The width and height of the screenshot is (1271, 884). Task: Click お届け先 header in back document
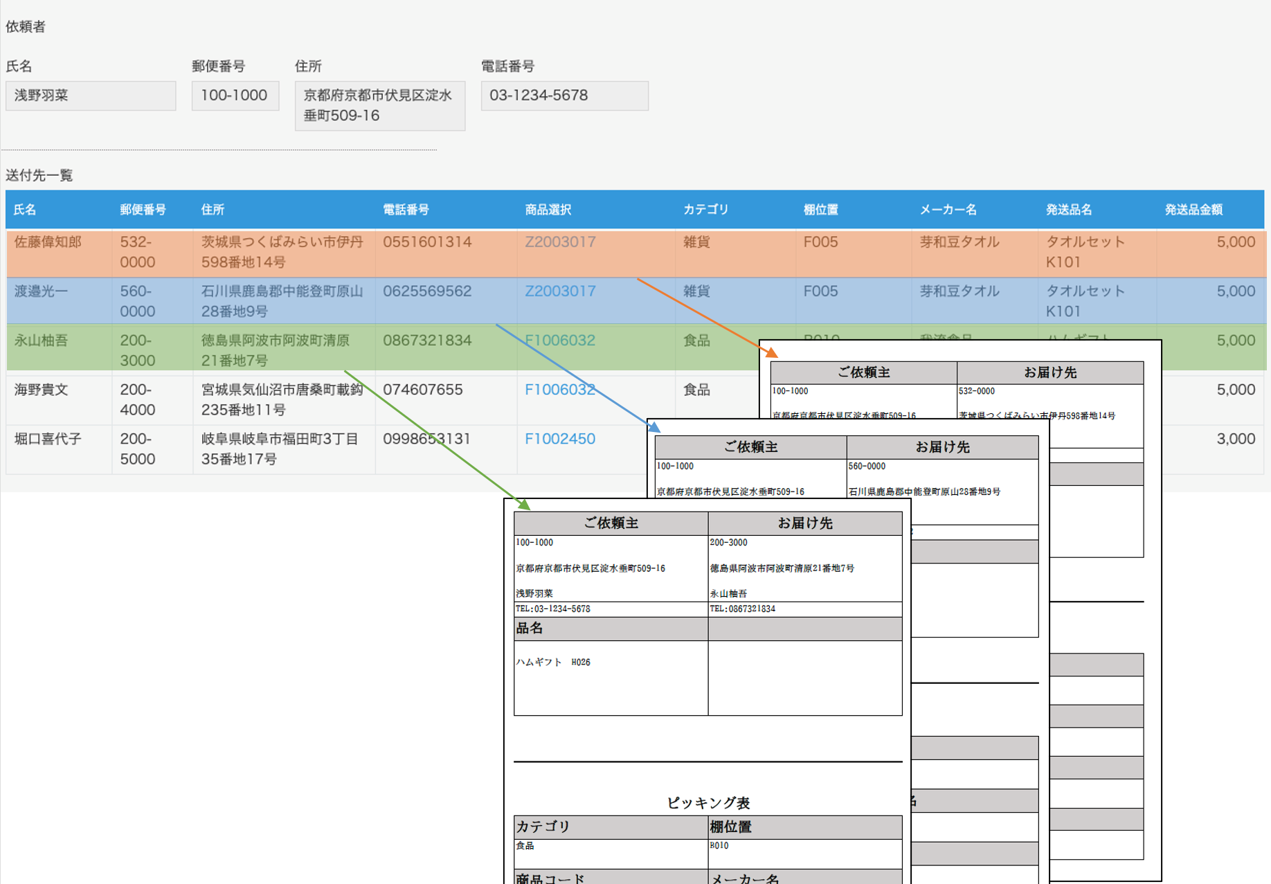[x=1050, y=372]
